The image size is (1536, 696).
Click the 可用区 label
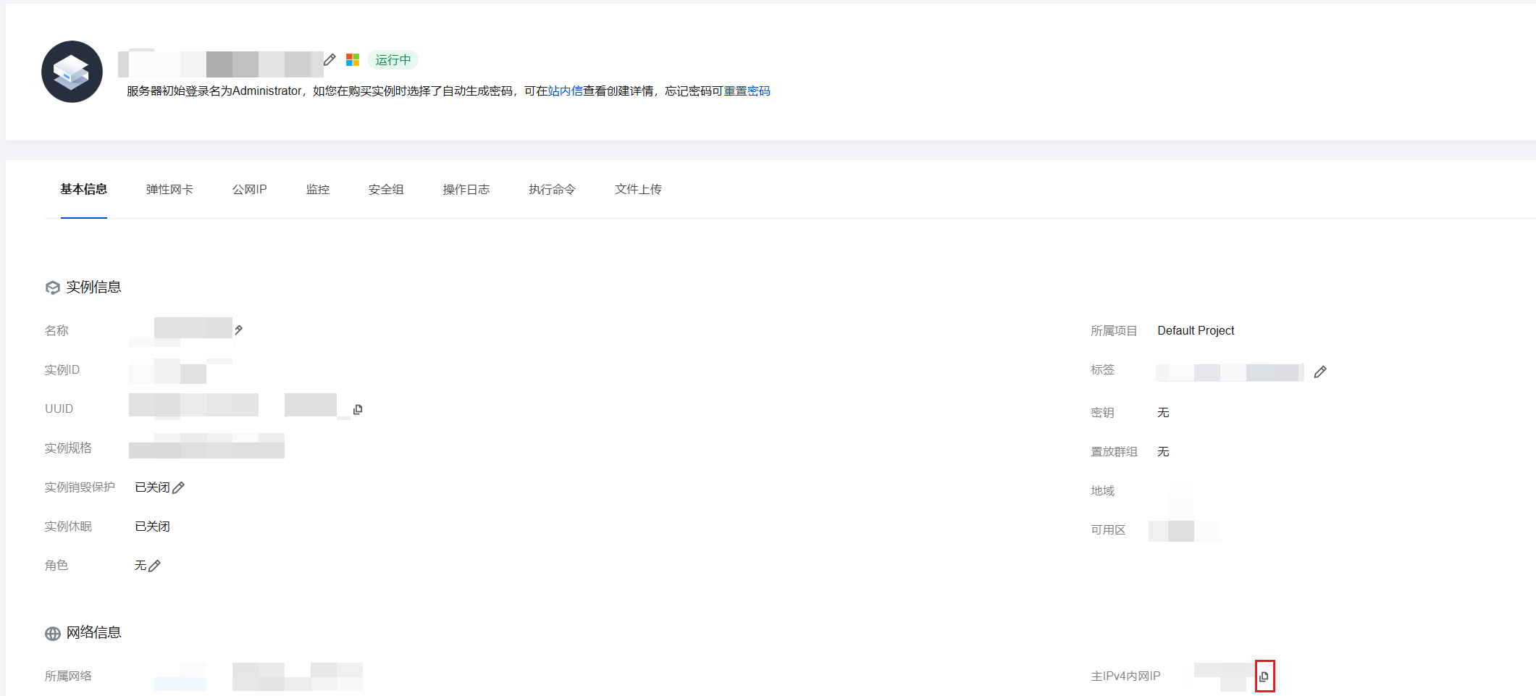coord(1108,529)
